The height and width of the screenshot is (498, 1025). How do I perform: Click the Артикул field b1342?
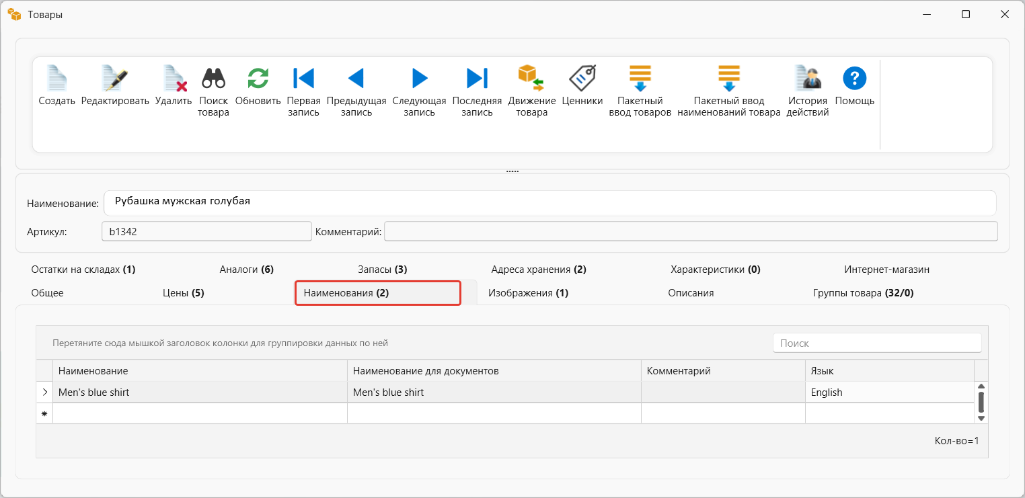coord(206,231)
